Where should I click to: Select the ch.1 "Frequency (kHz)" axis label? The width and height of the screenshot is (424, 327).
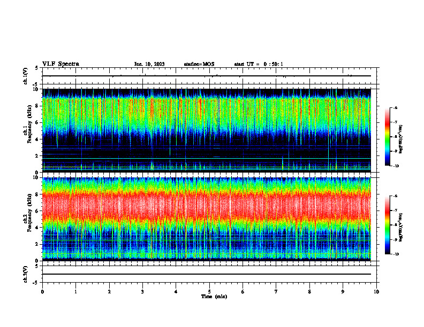(29, 124)
